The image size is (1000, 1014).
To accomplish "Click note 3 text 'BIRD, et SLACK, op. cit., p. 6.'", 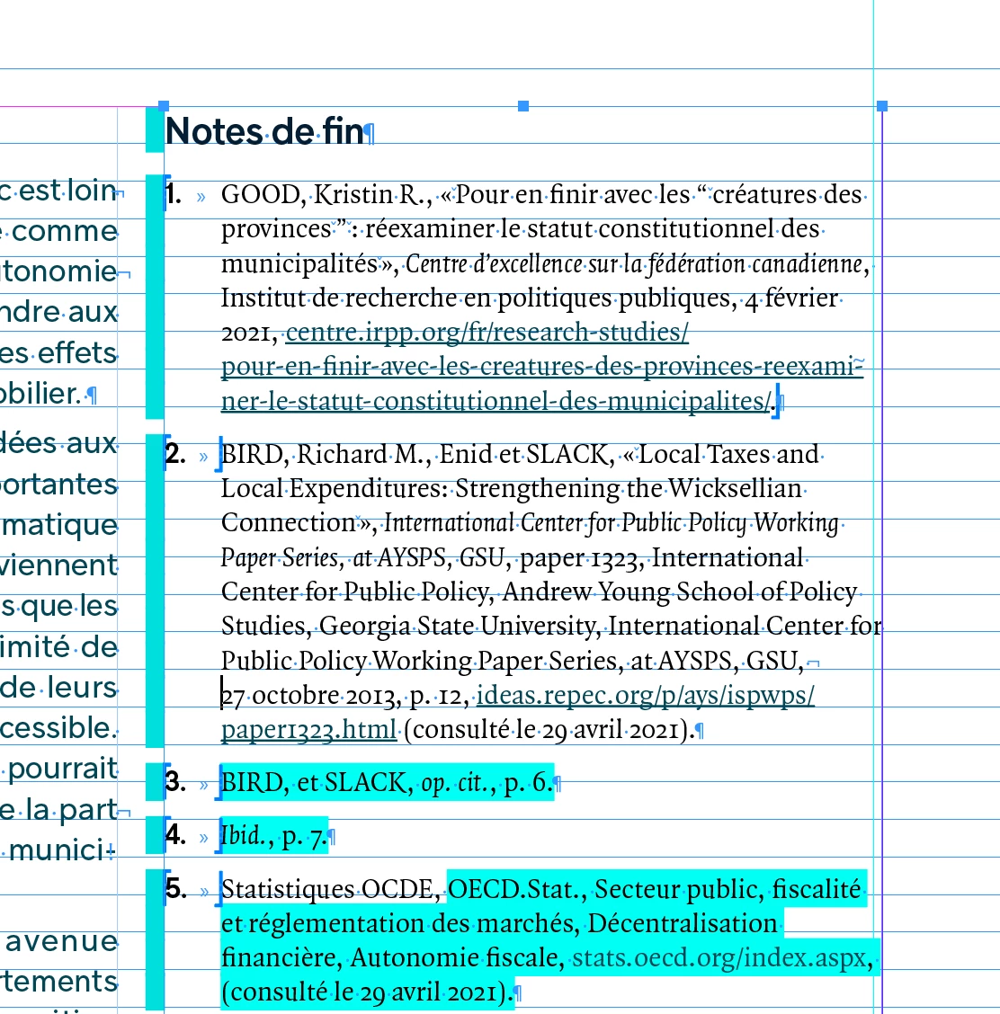I will (x=387, y=782).
